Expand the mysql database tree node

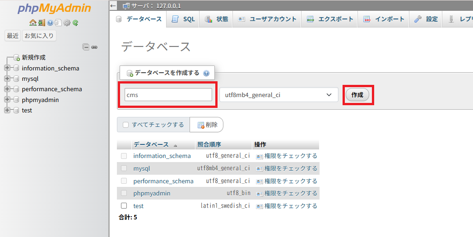(x=7, y=79)
